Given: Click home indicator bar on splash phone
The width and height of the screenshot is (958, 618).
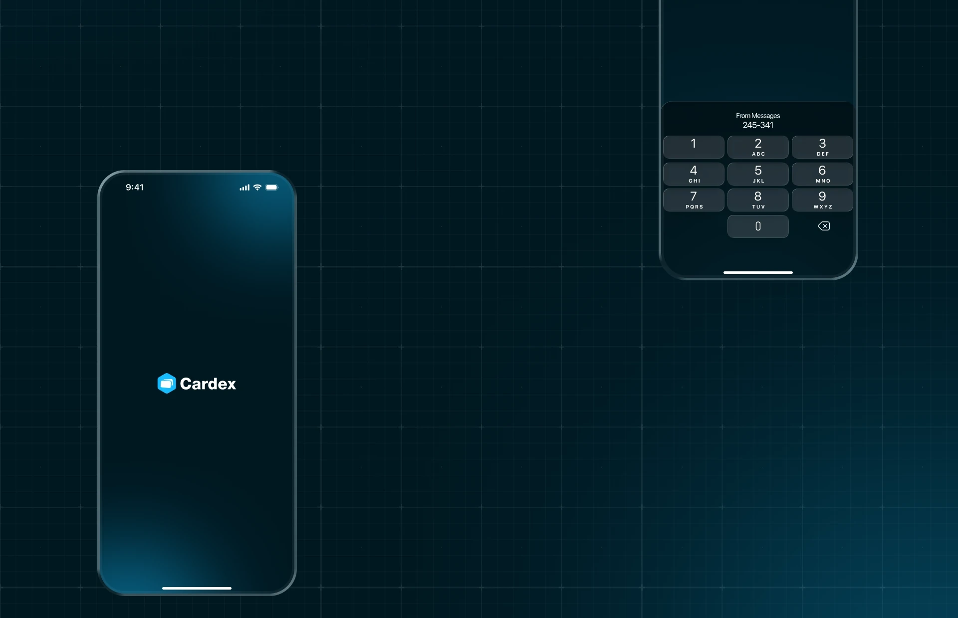Looking at the screenshot, I should tap(197, 588).
